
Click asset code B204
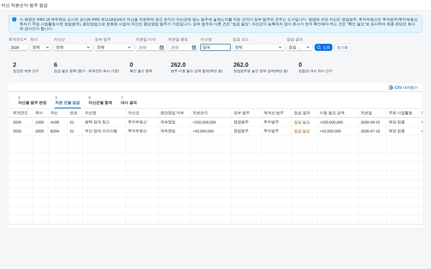click(x=55, y=131)
